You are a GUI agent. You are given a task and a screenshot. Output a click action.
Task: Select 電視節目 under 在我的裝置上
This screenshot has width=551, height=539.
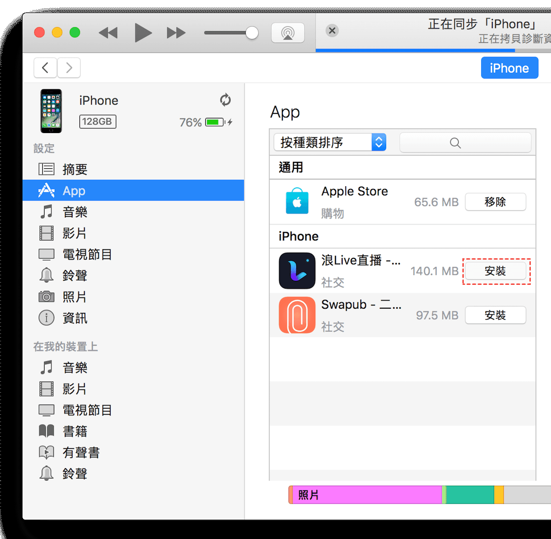pos(133,410)
